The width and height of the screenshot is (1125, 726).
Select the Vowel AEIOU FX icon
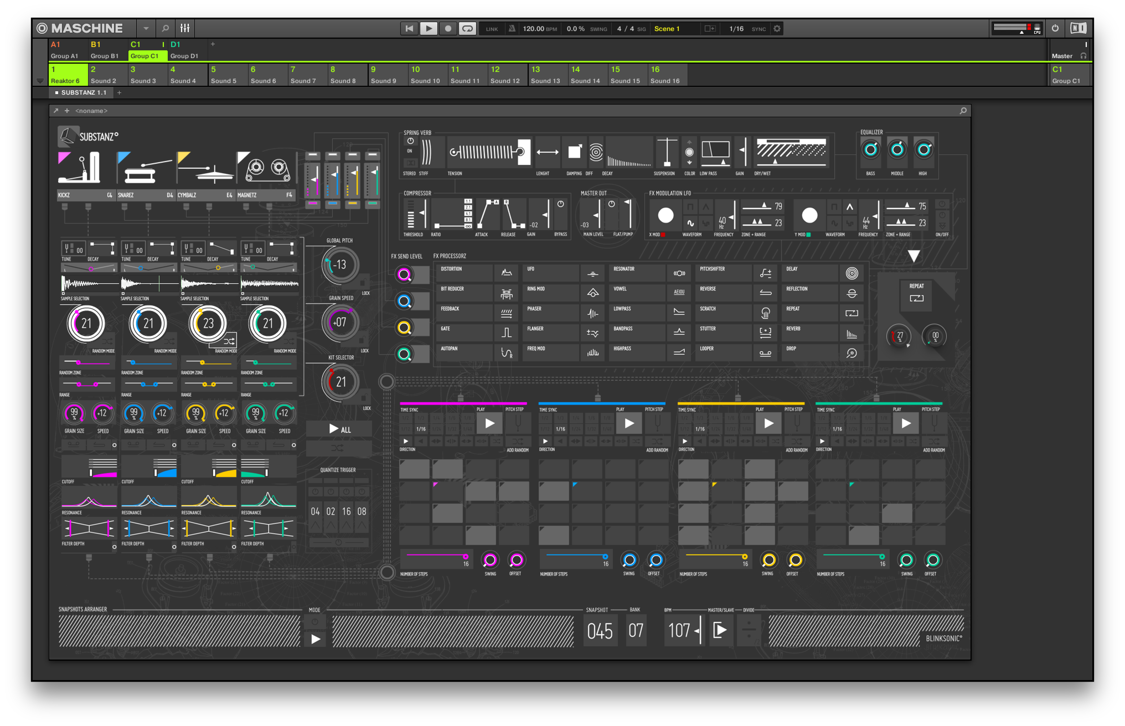click(679, 293)
